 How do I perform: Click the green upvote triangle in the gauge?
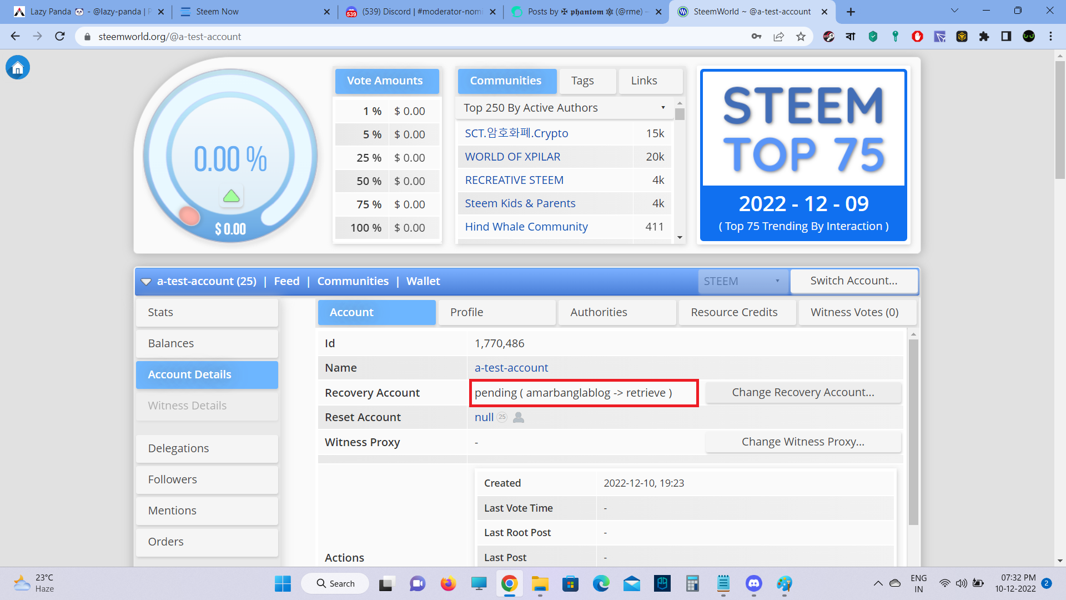point(231,196)
